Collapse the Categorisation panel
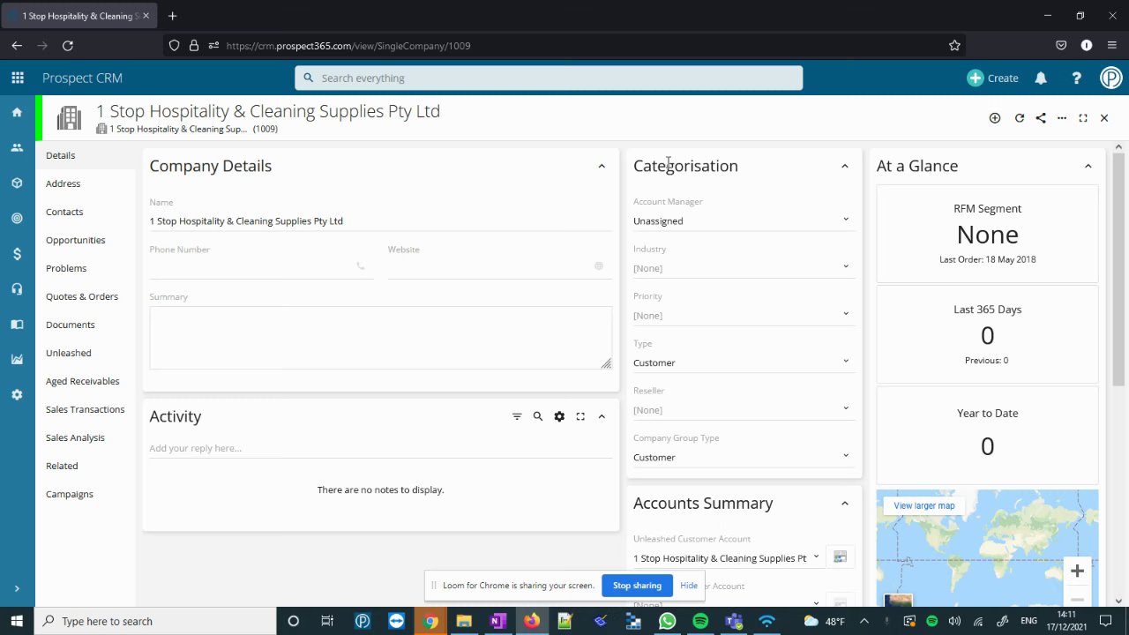Screen dimensions: 1129x635 845,166
